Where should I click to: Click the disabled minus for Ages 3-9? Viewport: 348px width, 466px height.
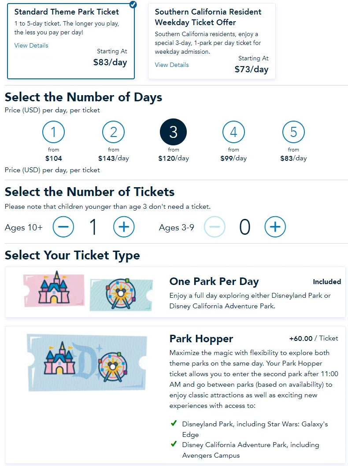215,227
